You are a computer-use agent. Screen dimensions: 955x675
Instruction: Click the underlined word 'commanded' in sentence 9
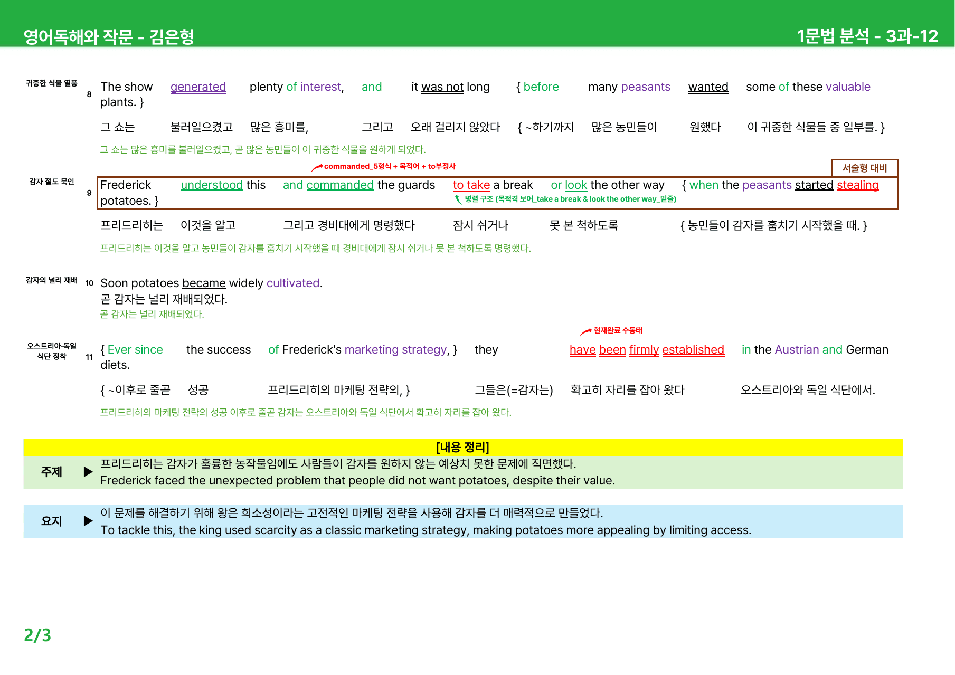(x=340, y=185)
